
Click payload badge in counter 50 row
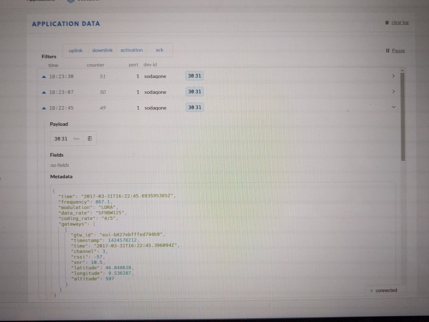[194, 92]
